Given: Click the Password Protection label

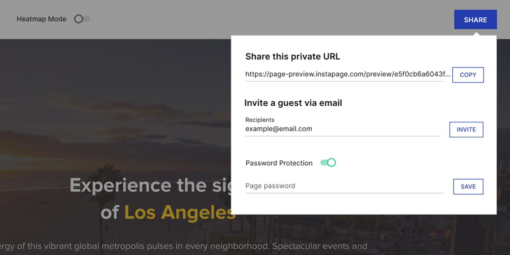Looking at the screenshot, I should coord(279,163).
